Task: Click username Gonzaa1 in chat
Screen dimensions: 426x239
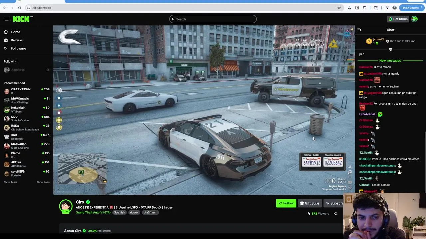Action: 365,185
